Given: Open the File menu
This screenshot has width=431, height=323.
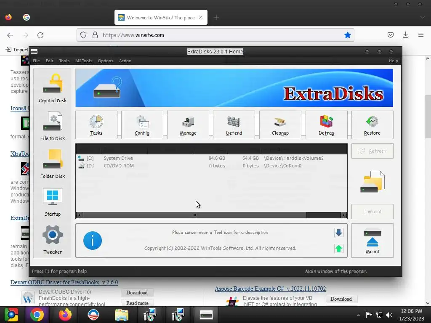Looking at the screenshot, I should point(36,61).
